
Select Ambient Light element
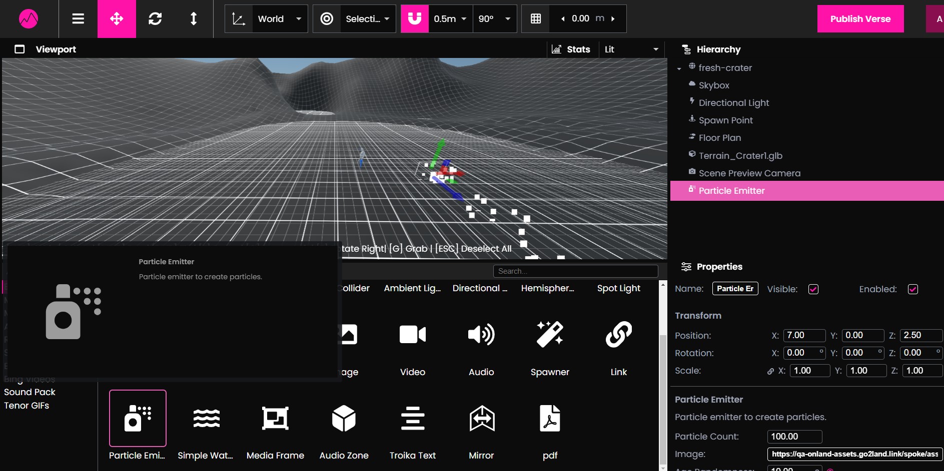pos(413,288)
